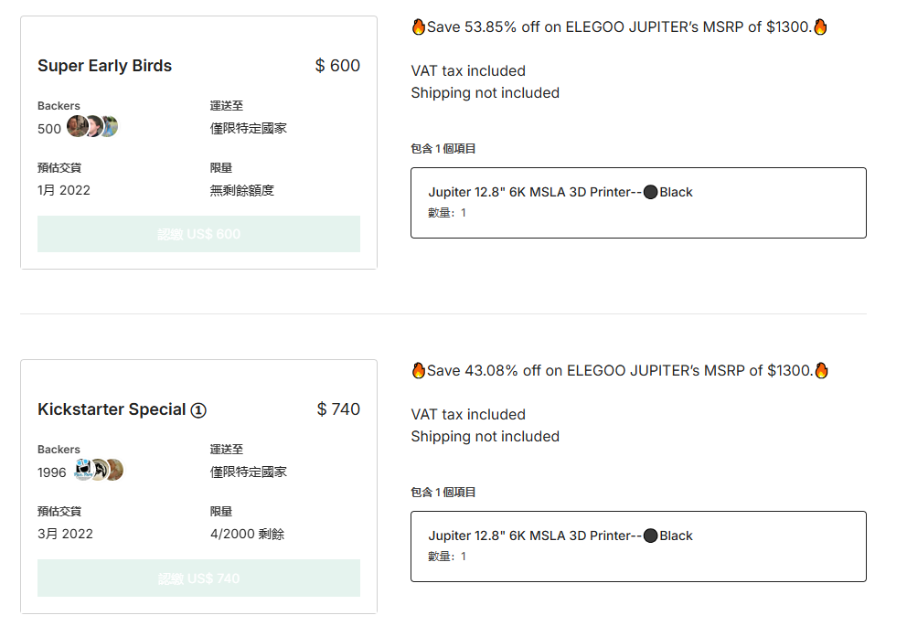
Task: Open the Super Early Birds reward title
Action: 104,66
